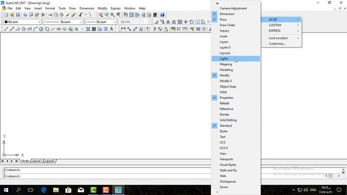The width and height of the screenshot is (347, 195).
Task: Uncheck the Standard toolbar entry
Action: (x=236, y=126)
